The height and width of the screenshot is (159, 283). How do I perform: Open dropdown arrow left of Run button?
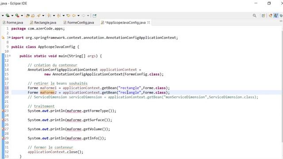pyautogui.click(x=3, y=16)
